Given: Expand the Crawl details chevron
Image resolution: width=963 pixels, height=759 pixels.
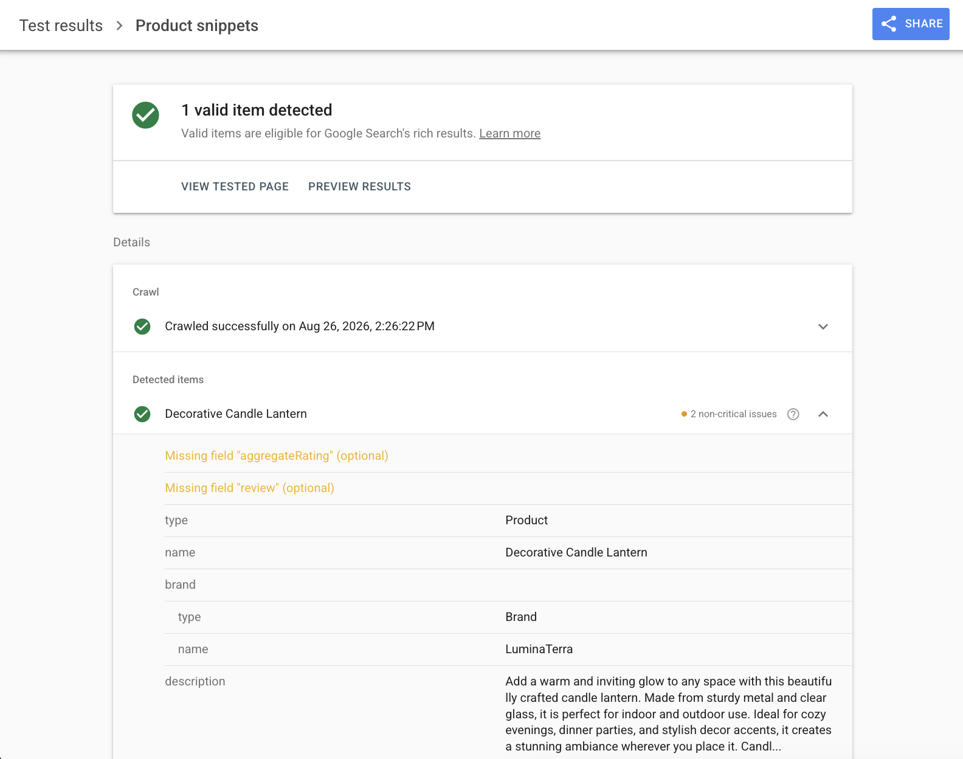Looking at the screenshot, I should coord(823,327).
